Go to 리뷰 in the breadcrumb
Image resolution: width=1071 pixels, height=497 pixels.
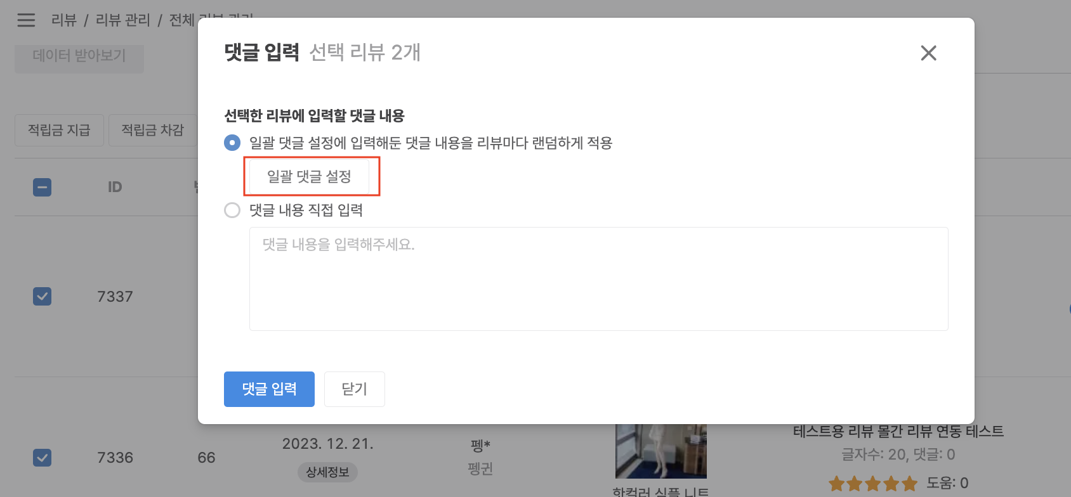tap(63, 20)
